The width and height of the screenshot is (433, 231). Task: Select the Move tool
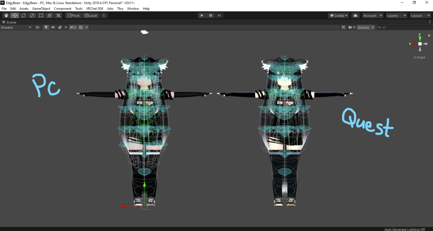click(x=15, y=15)
